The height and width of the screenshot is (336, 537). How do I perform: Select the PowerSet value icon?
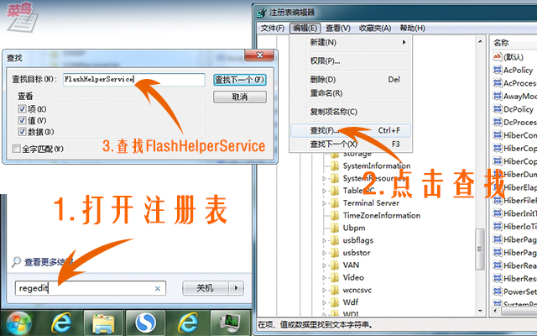click(x=498, y=291)
